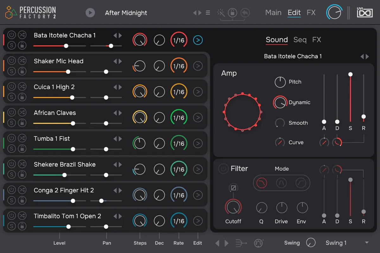Open the Swing 1 dropdown menu

click(367, 243)
